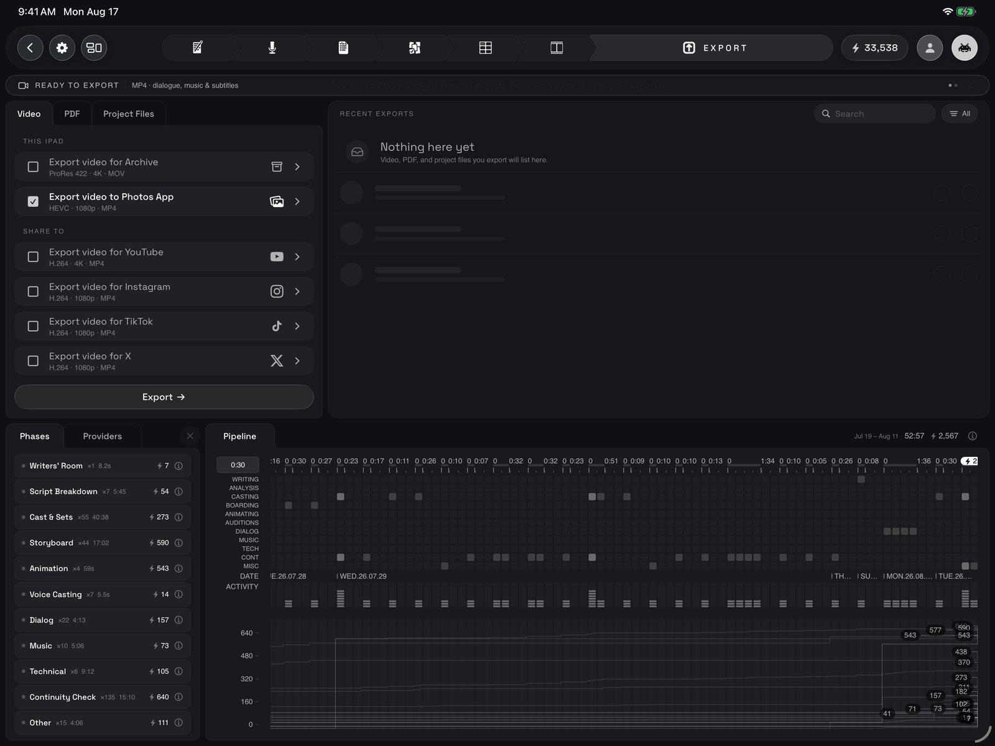Check Export video for X
The height and width of the screenshot is (746, 995).
[34, 361]
